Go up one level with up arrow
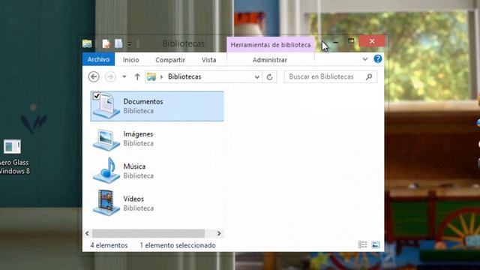480x270 pixels. coord(137,76)
